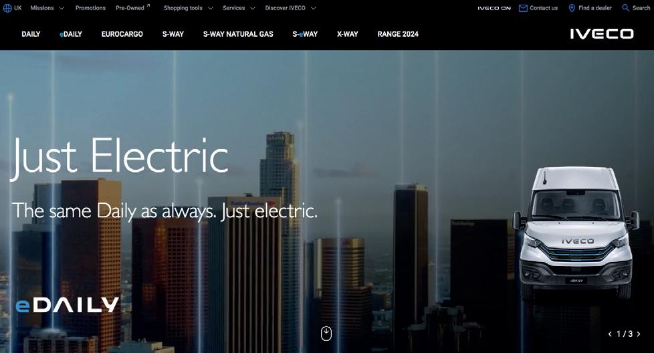Screen dimensions: 654x353
Task: Go to the next hero slide arrow
Action: pyautogui.click(x=639, y=334)
